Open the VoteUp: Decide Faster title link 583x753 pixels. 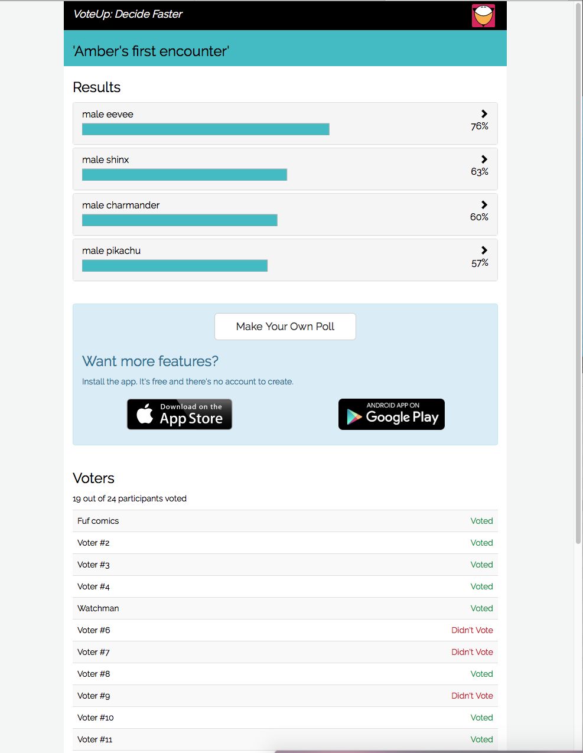point(128,14)
